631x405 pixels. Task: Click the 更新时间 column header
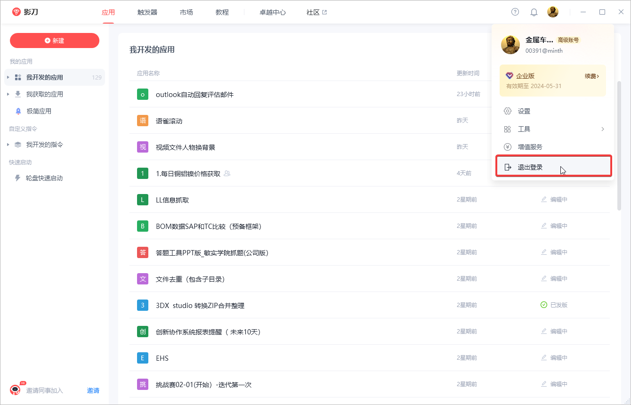[468, 73]
